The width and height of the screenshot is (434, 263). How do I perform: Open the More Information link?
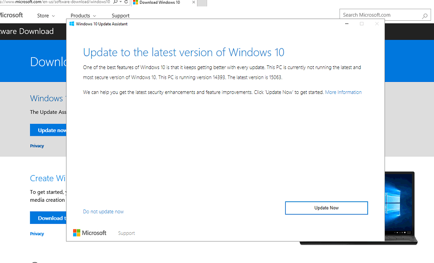coord(343,92)
